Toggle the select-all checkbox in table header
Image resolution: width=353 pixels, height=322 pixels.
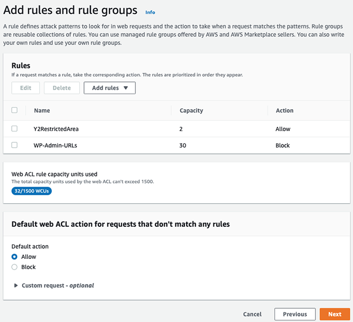pos(14,110)
